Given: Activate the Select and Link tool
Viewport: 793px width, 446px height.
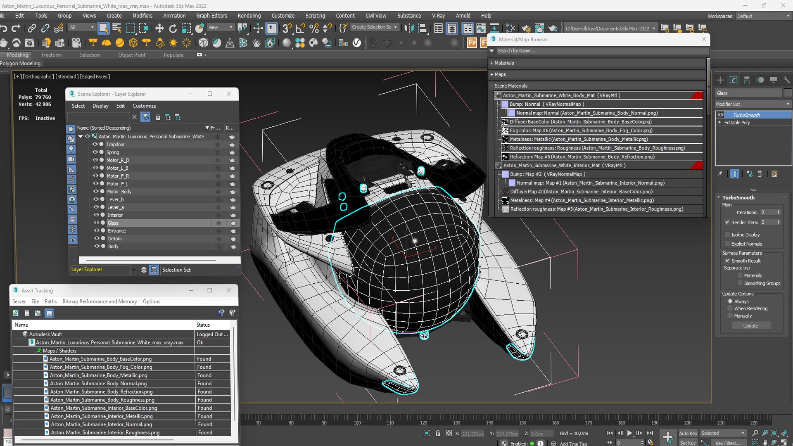Looking at the screenshot, I should (32, 28).
